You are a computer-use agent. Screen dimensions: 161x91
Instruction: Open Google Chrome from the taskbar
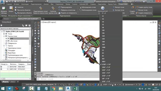click(x=54, y=89)
